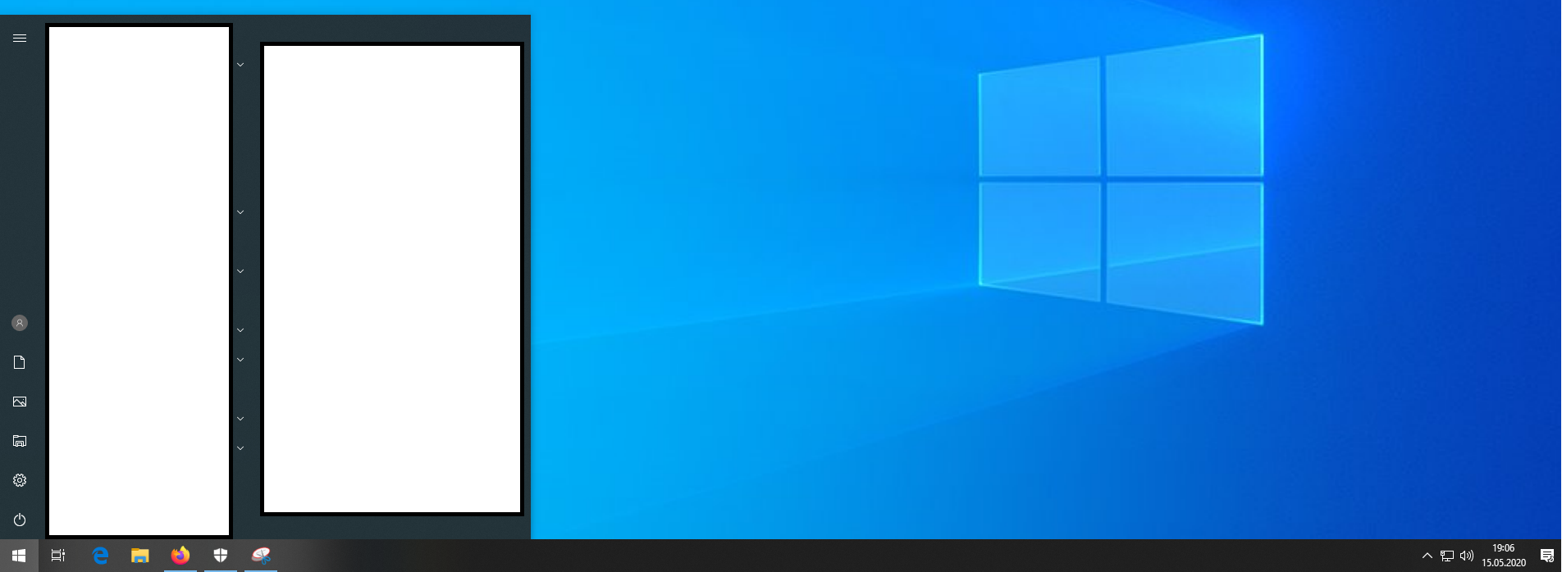Show hidden system tray icons
Viewport: 1562px width, 572px height.
click(x=1427, y=556)
